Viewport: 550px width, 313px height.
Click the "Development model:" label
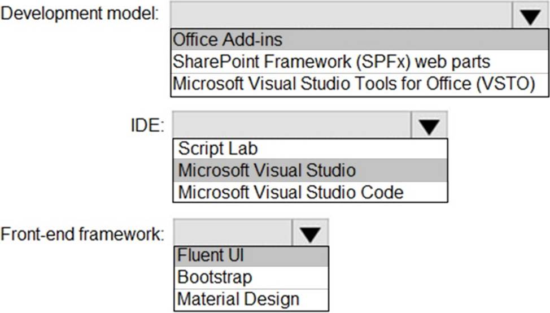(80, 15)
